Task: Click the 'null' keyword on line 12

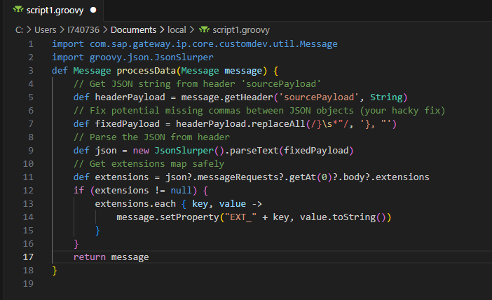Action: [x=181, y=191]
